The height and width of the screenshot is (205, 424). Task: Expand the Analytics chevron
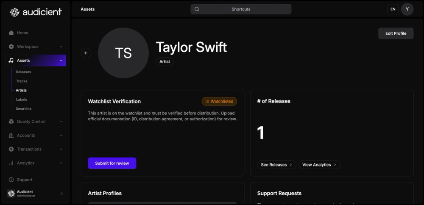point(61,163)
